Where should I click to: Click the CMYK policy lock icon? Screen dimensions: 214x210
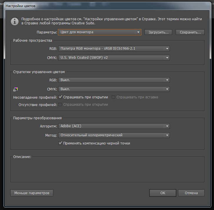[15, 89]
